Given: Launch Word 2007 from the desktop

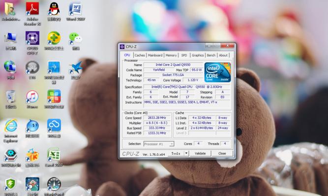Looking at the screenshot, I should [x=76, y=9].
